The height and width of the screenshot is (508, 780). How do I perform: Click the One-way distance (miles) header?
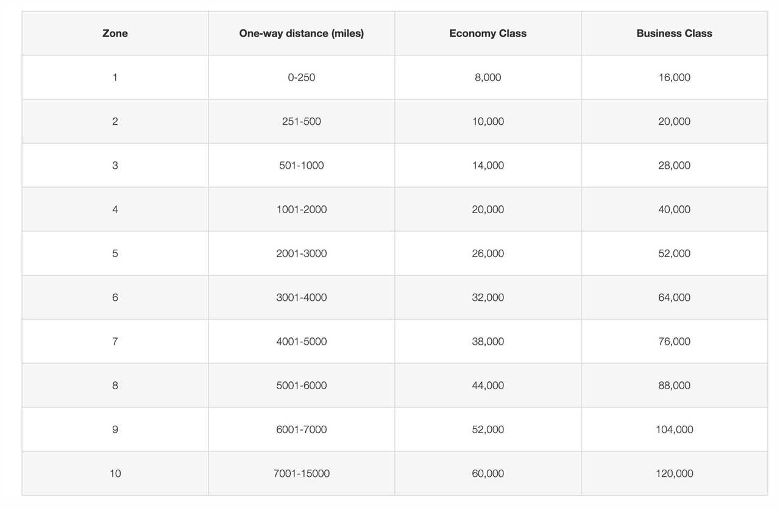(302, 34)
